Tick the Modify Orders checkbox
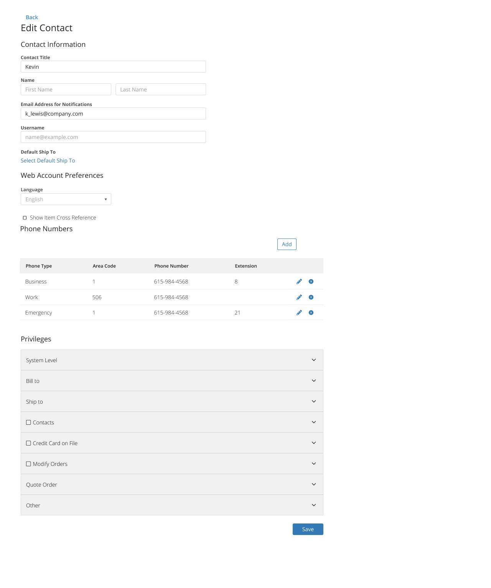Image resolution: width=491 pixels, height=588 pixels. (28, 464)
